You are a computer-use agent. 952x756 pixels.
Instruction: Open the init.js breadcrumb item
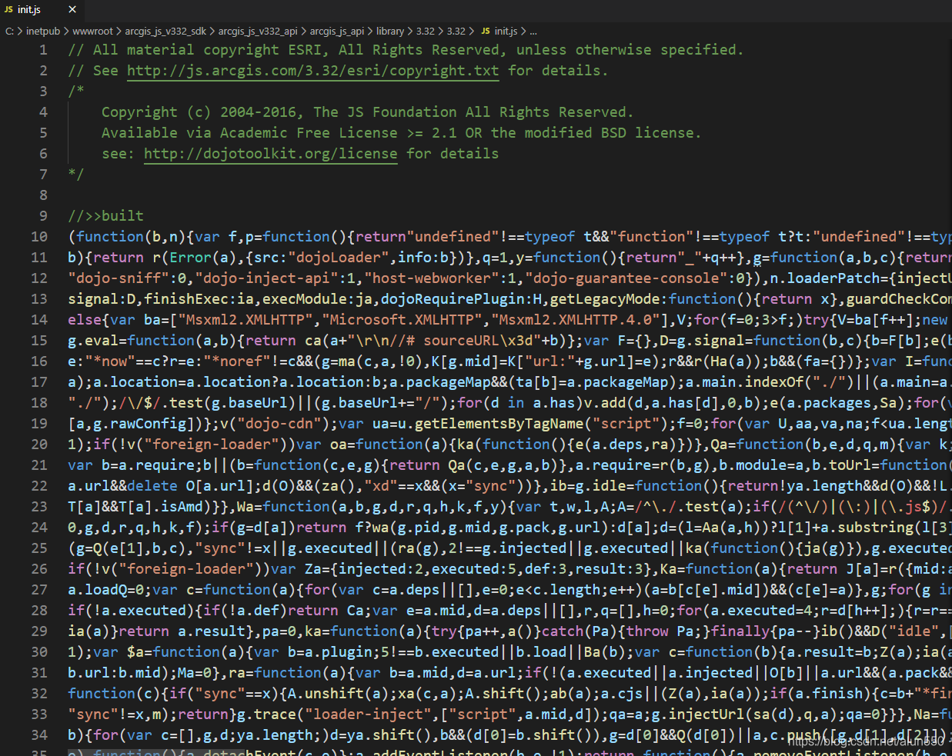click(506, 32)
